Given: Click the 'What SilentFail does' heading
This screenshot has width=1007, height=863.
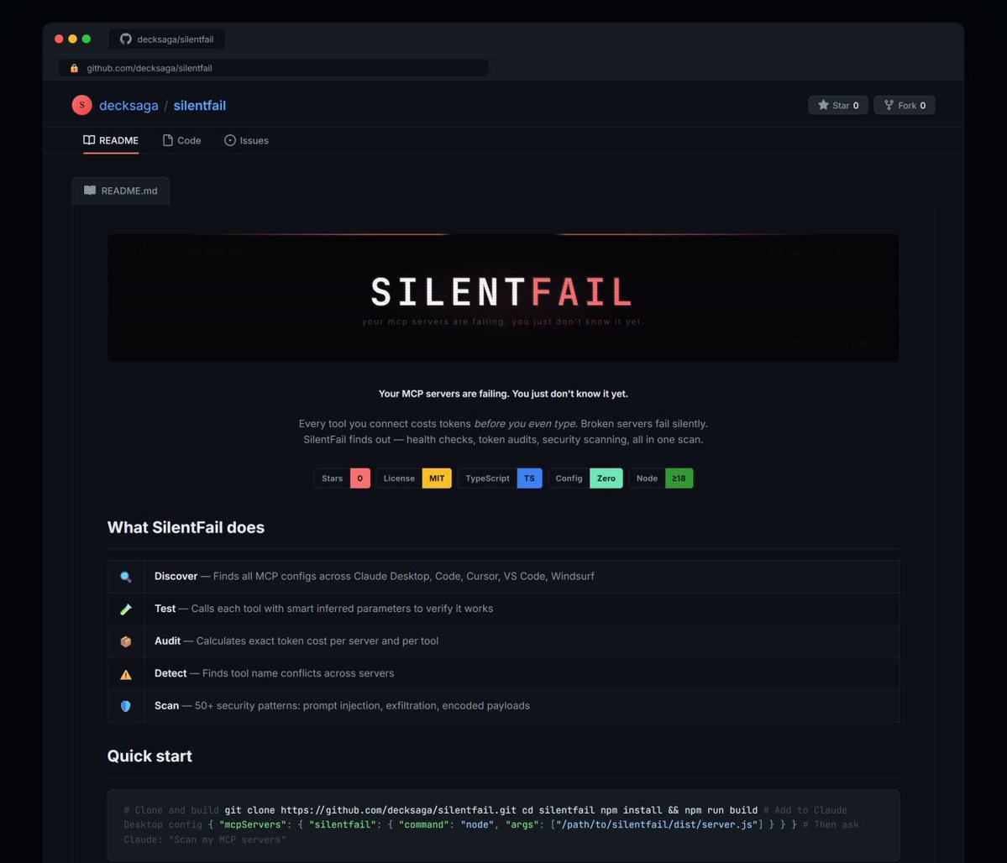Looking at the screenshot, I should pyautogui.click(x=186, y=527).
